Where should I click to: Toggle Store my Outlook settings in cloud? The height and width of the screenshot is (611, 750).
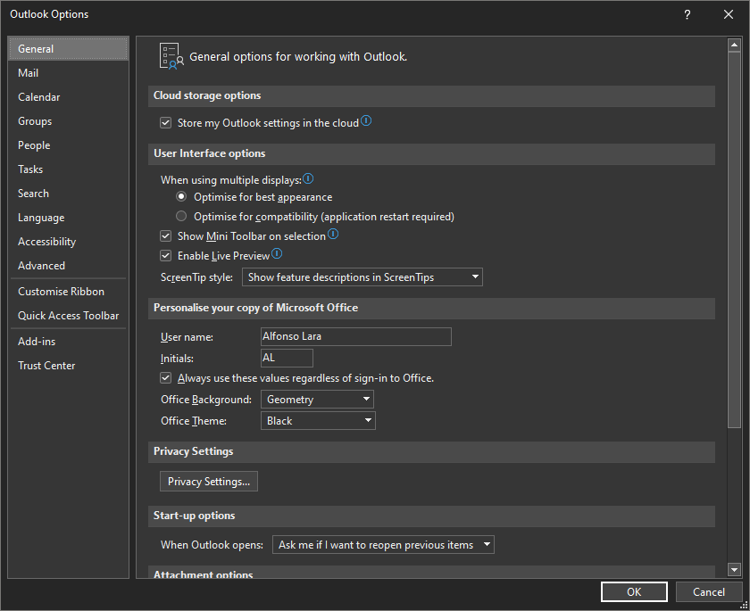tap(165, 123)
